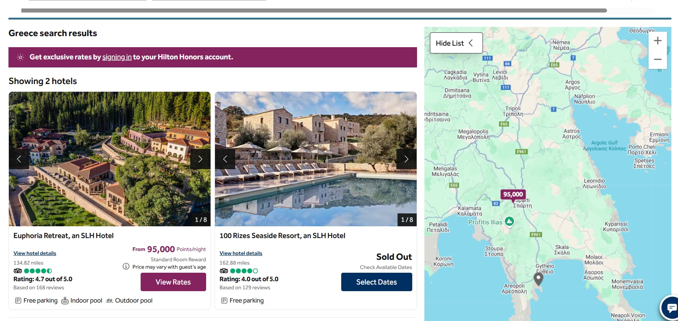Click the gray map pin near Gytheio
This screenshot has height=321, width=678.
pyautogui.click(x=538, y=278)
